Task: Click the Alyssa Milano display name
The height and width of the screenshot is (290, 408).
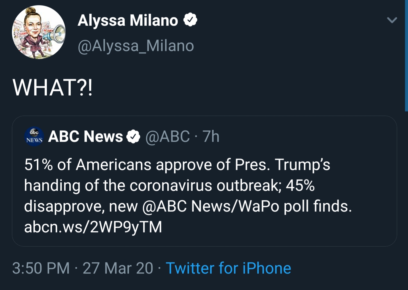Action: (x=128, y=20)
